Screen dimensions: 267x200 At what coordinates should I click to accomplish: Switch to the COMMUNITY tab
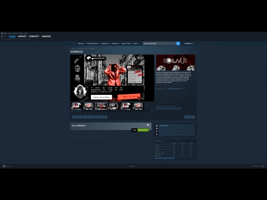(x=34, y=37)
